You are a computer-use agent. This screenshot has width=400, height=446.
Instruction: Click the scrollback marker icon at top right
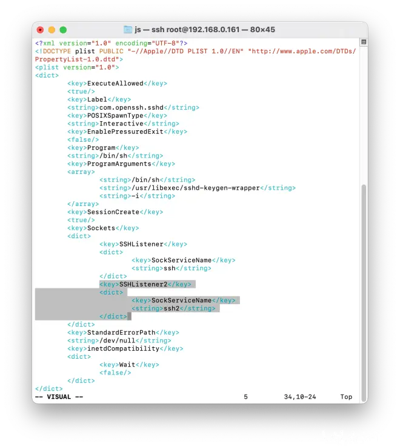363,42
